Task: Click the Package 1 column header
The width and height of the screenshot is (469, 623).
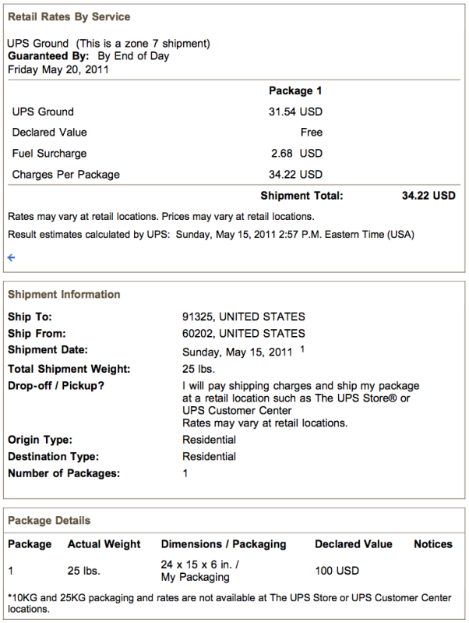Action: tap(295, 90)
